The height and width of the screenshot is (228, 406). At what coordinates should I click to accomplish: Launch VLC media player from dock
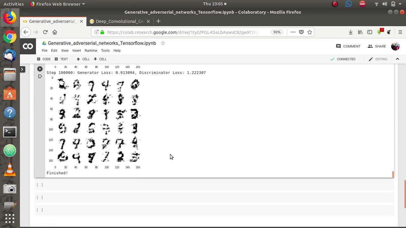(x=10, y=170)
